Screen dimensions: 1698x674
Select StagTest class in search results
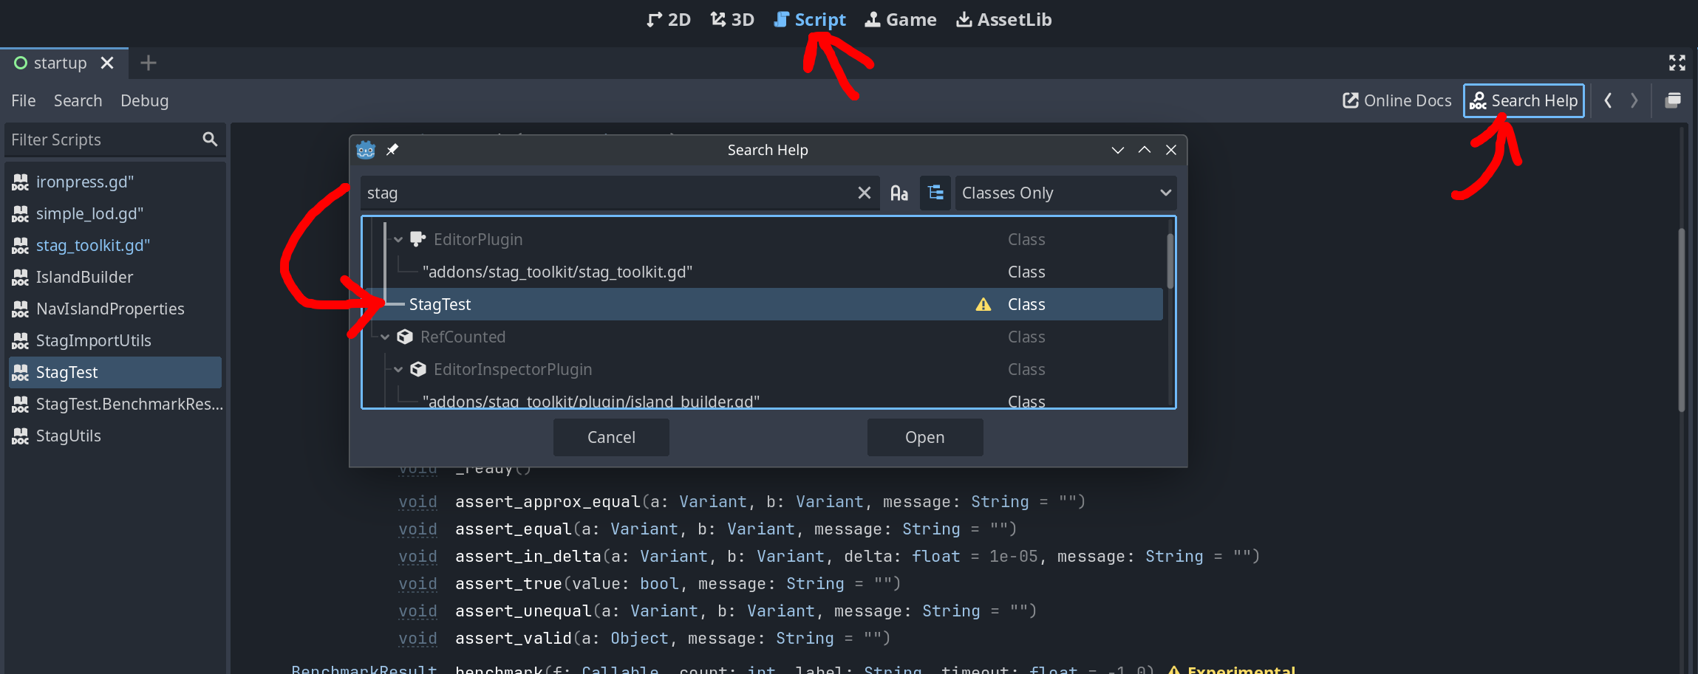point(764,304)
